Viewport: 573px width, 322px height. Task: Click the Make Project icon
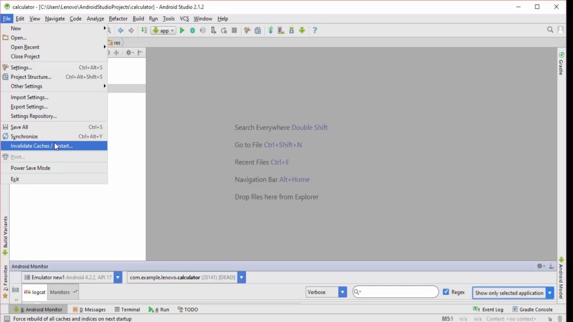pyautogui.click(x=144, y=30)
